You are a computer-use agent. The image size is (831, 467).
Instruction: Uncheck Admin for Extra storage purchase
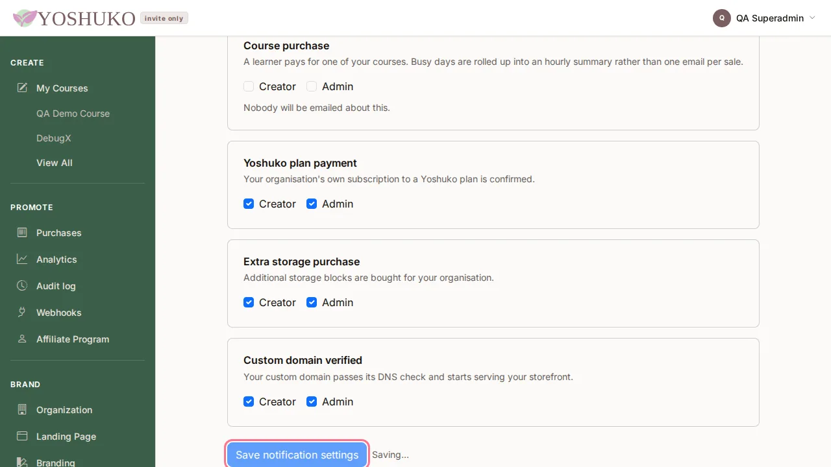point(312,302)
